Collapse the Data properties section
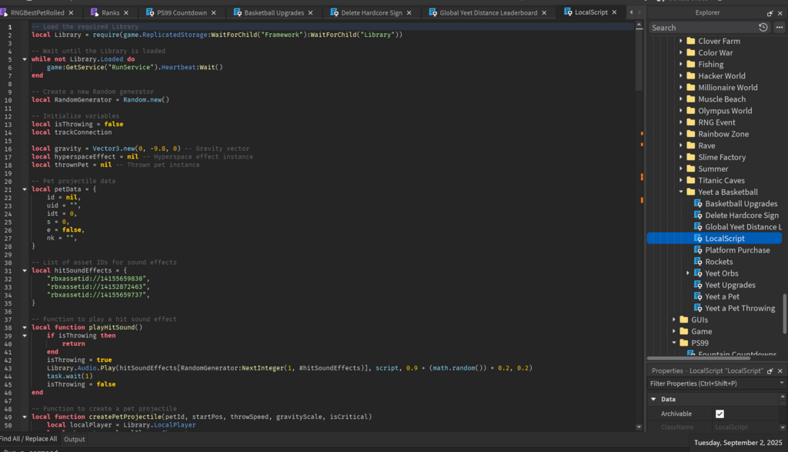This screenshot has width=788, height=452. [x=653, y=400]
